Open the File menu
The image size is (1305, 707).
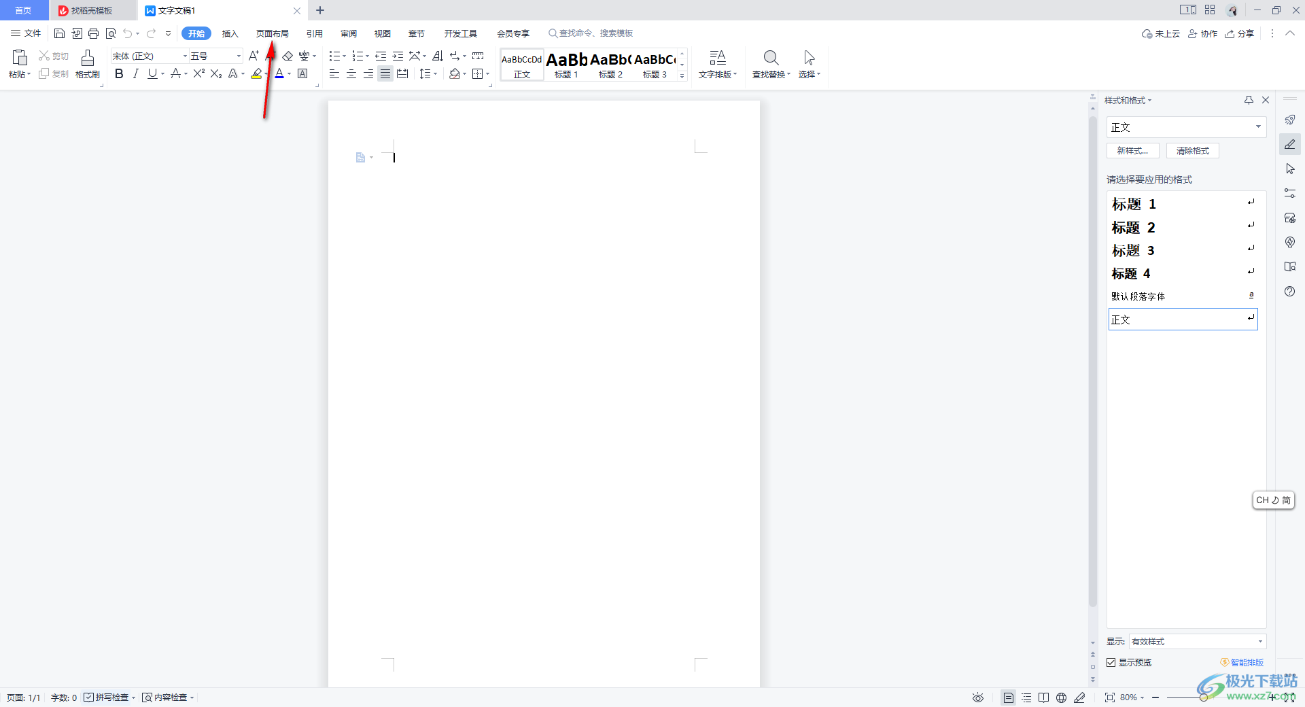26,33
